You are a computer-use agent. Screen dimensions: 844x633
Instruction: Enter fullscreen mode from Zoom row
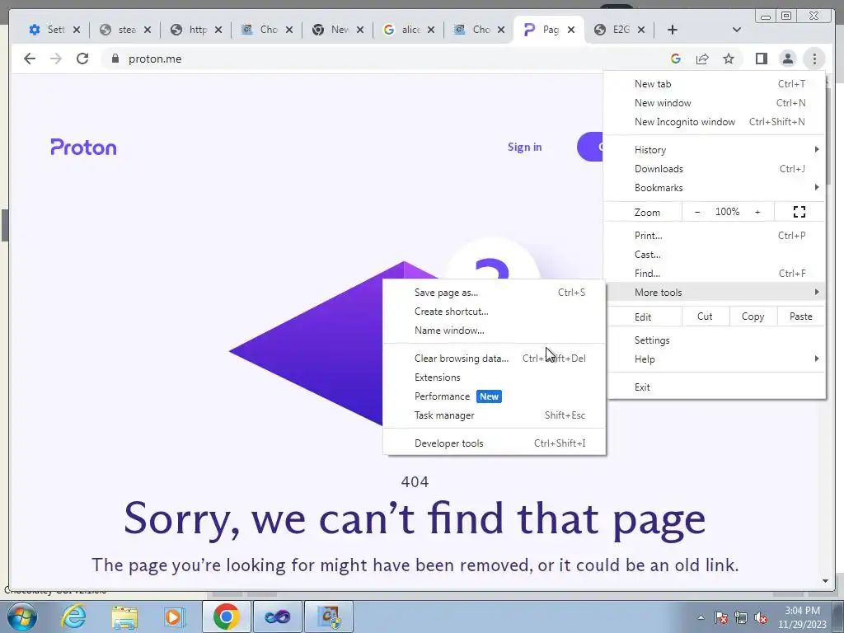[x=799, y=212]
